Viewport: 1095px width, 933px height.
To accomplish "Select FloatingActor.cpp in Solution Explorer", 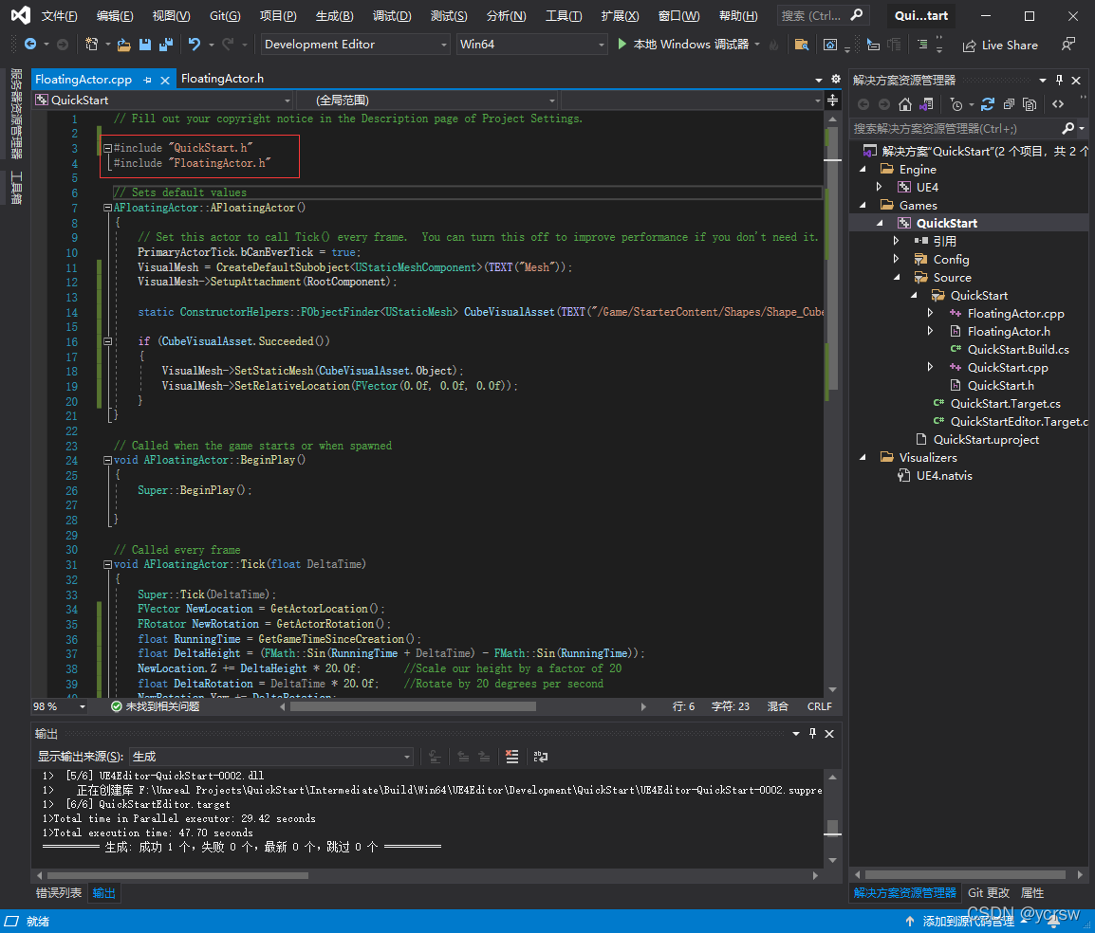I will pyautogui.click(x=1015, y=314).
